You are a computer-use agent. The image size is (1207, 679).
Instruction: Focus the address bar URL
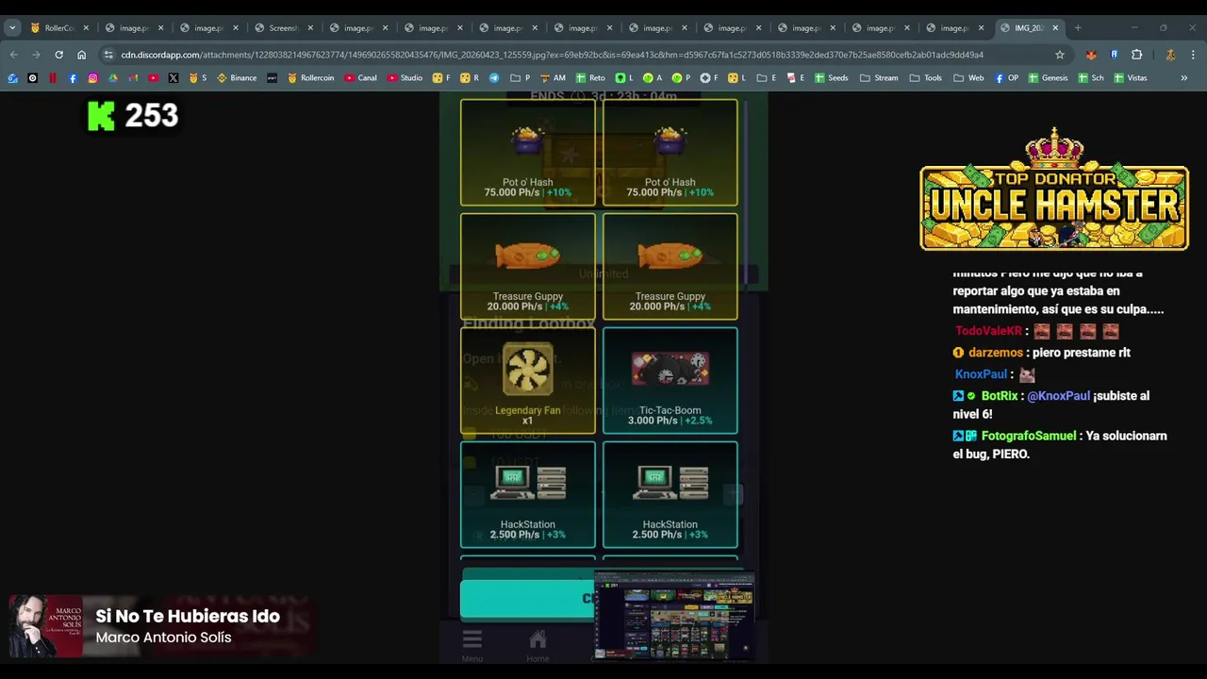[552, 55]
